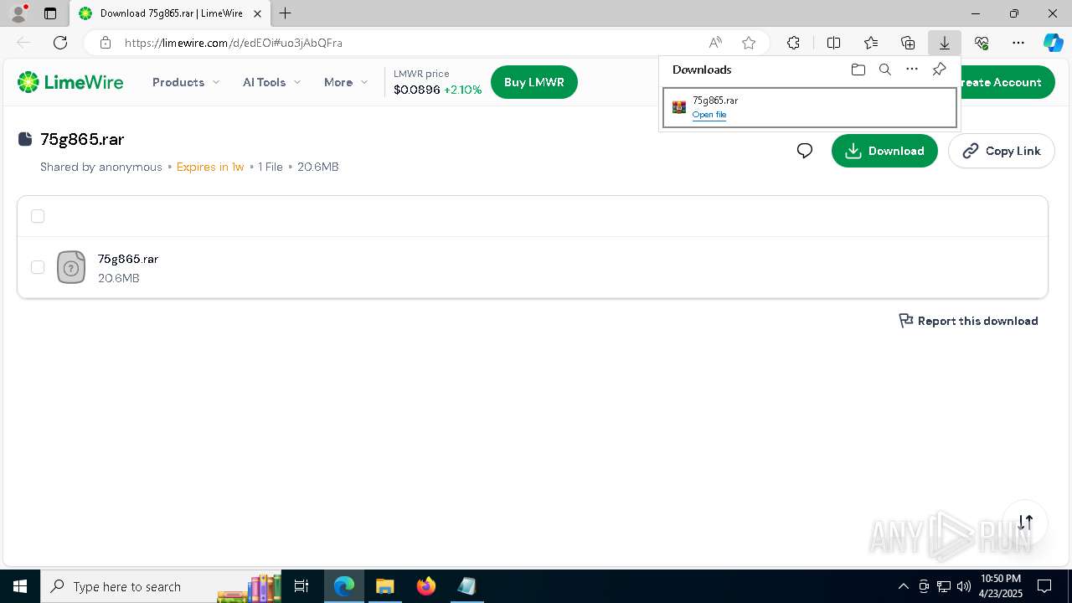Screen dimensions: 1072x603
Task: Open comments speech bubble icon
Action: tap(805, 151)
